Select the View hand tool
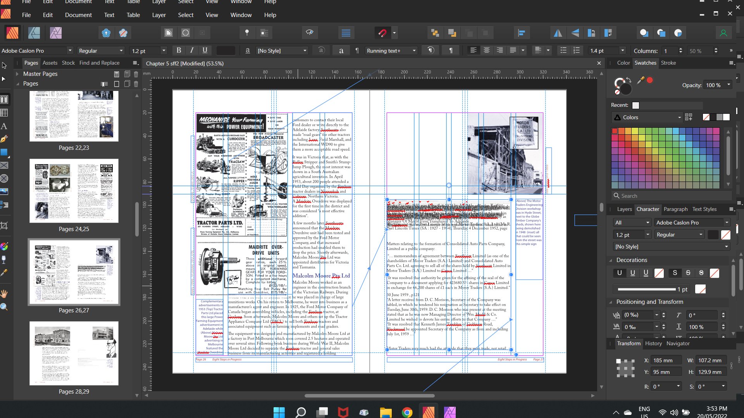Viewport: 744px width, 418px height. 4,294
